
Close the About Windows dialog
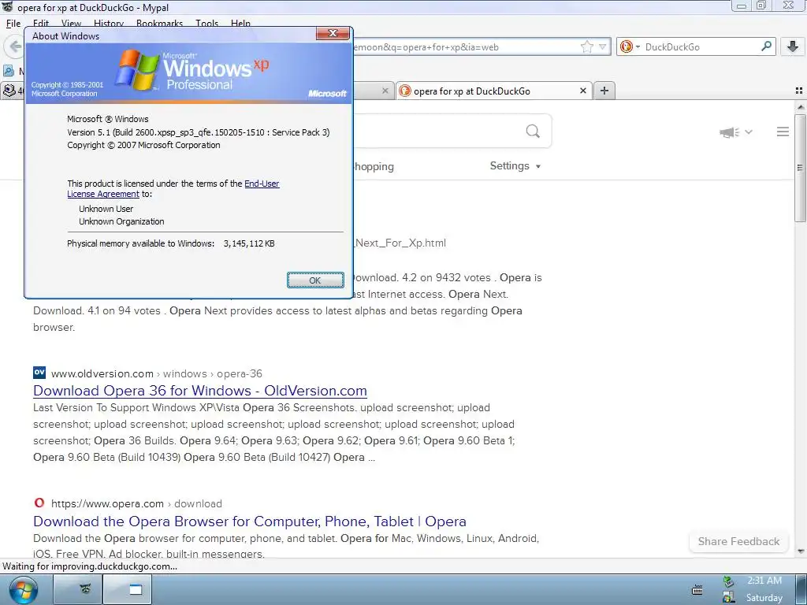tap(333, 33)
